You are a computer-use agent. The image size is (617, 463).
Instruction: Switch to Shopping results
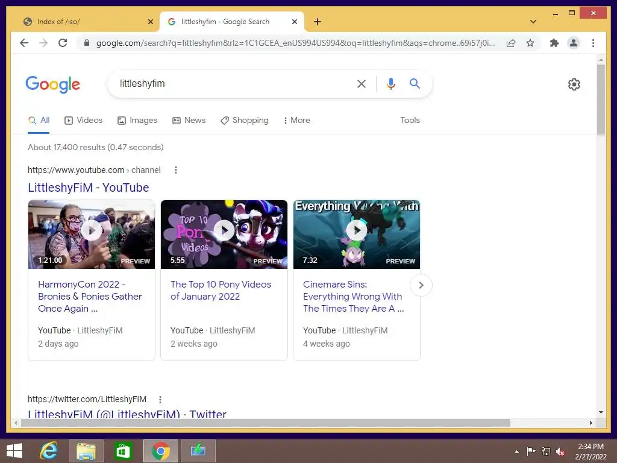click(245, 120)
